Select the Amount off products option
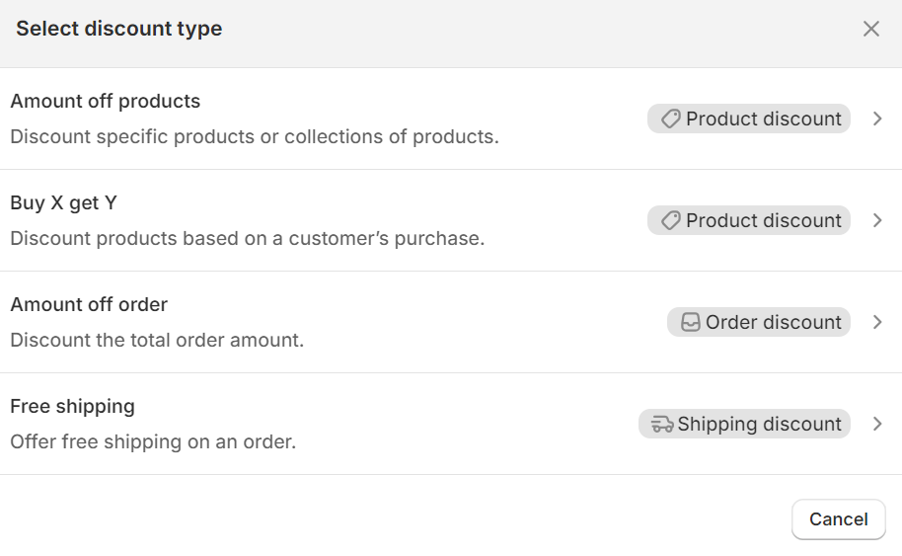Screen dimensions: 902x556 [106, 102]
